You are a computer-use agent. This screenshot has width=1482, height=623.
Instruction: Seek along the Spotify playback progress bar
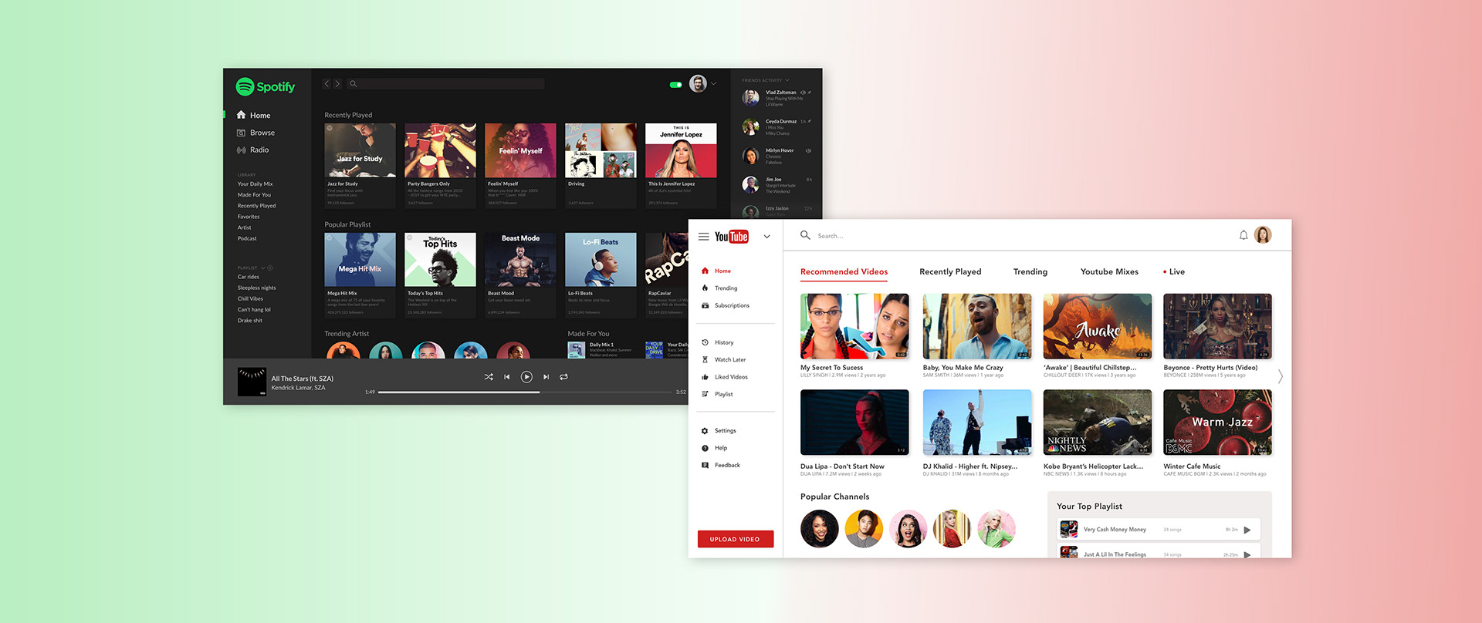(525, 392)
